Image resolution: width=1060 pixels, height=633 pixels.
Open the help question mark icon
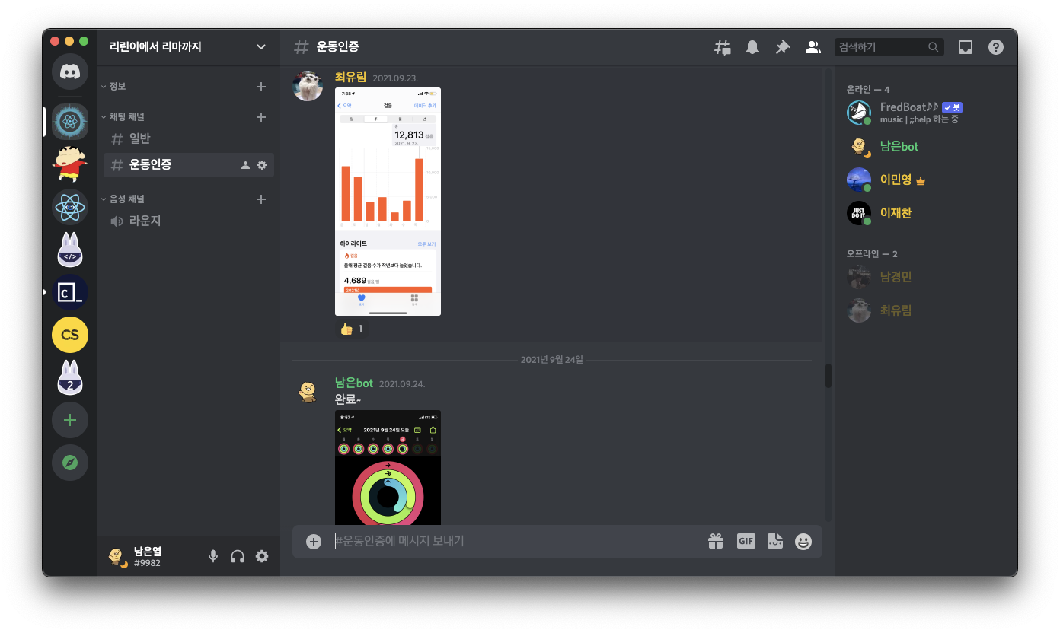996,47
